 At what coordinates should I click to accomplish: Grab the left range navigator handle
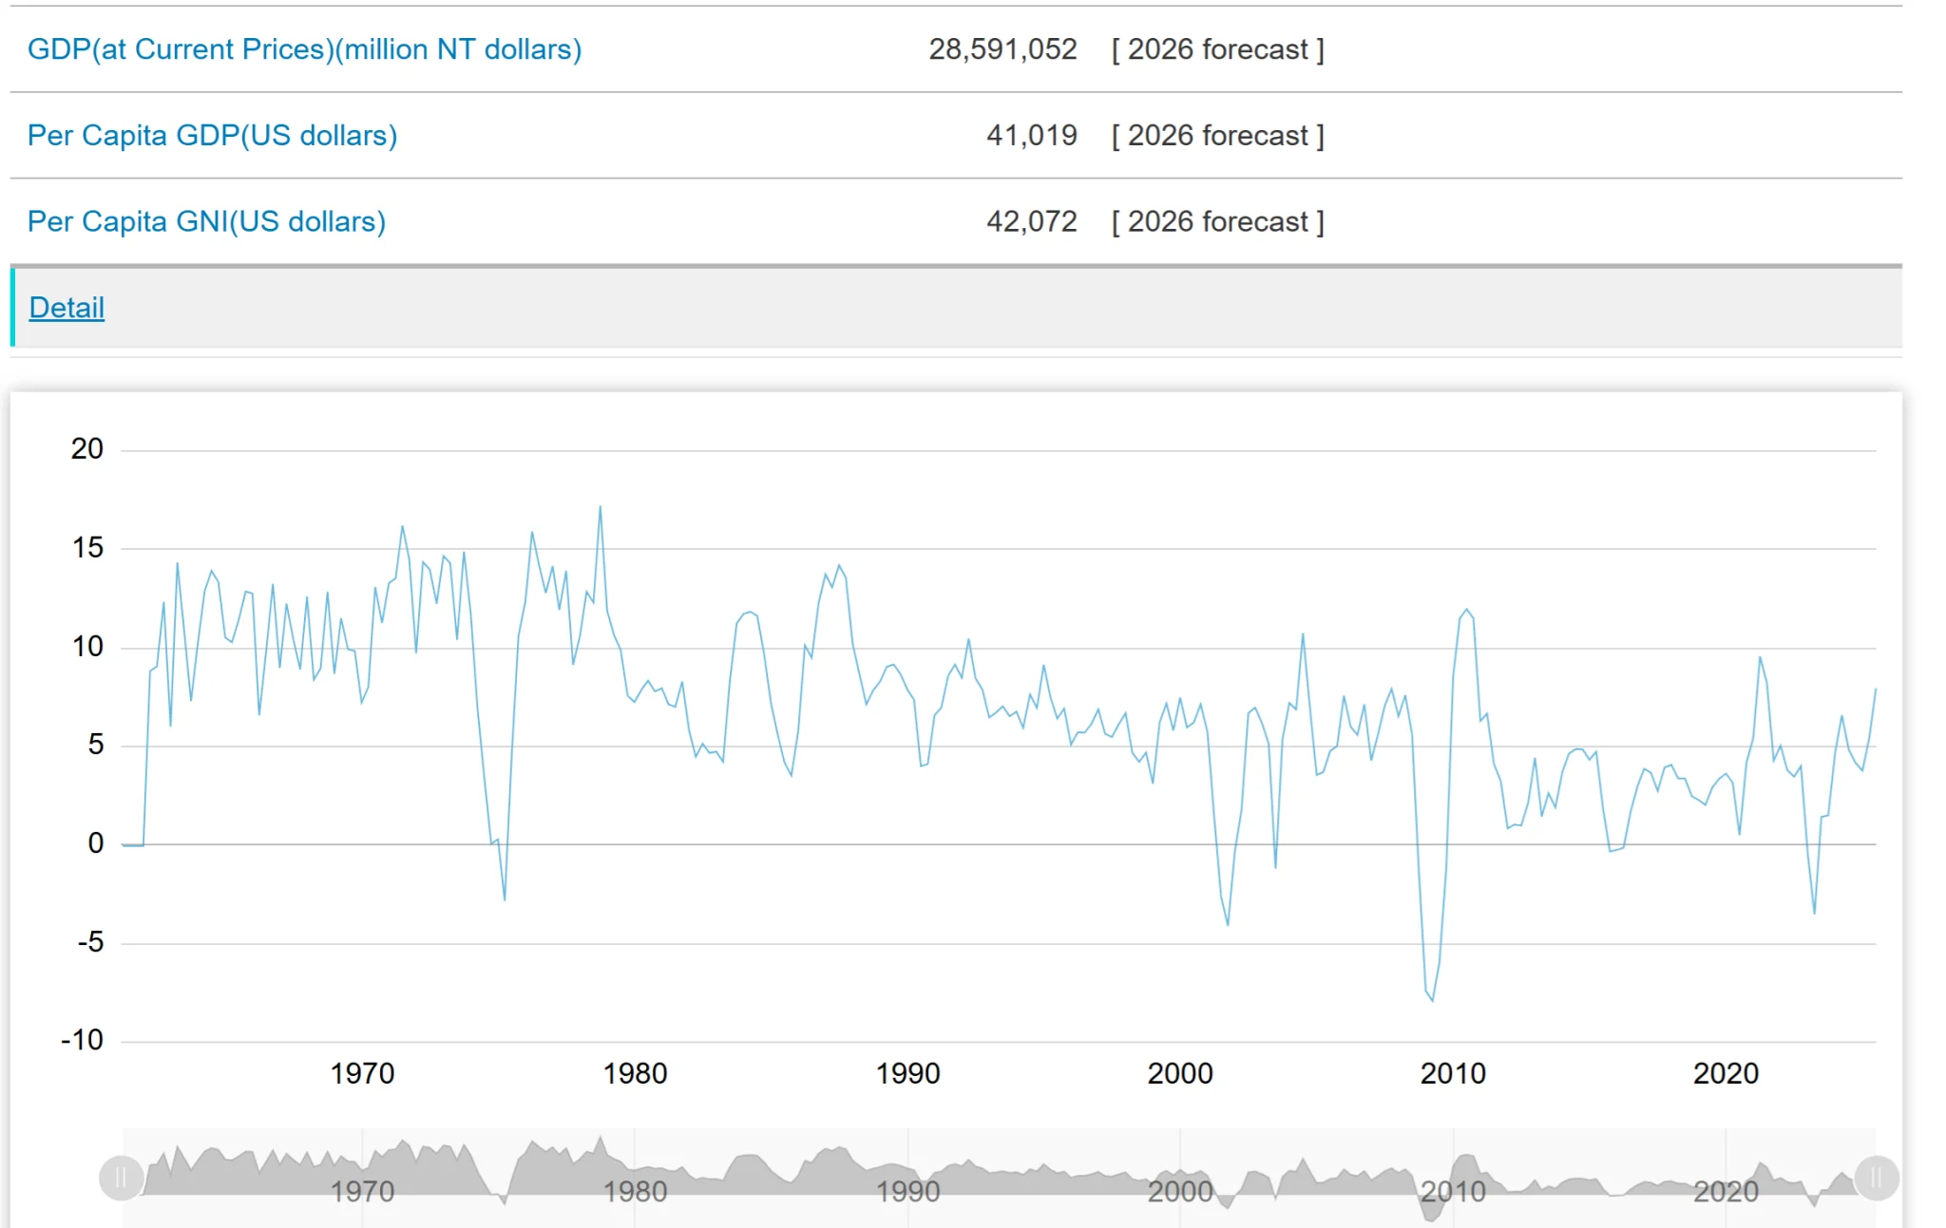pyautogui.click(x=121, y=1179)
